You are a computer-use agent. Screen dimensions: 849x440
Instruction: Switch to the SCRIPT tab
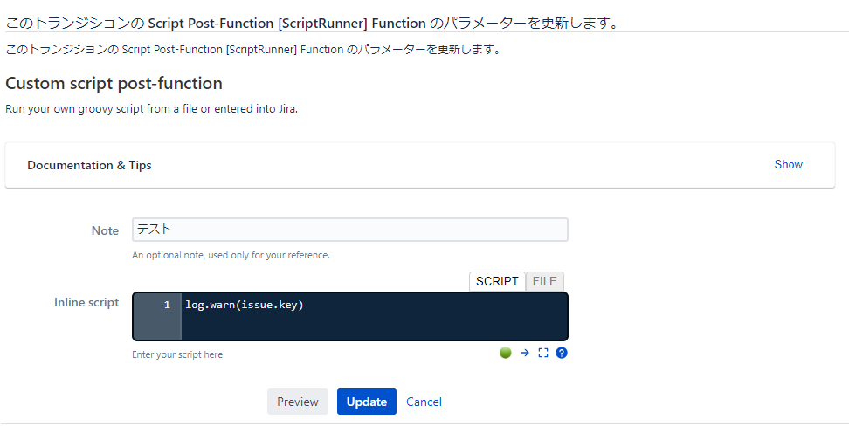pos(497,281)
